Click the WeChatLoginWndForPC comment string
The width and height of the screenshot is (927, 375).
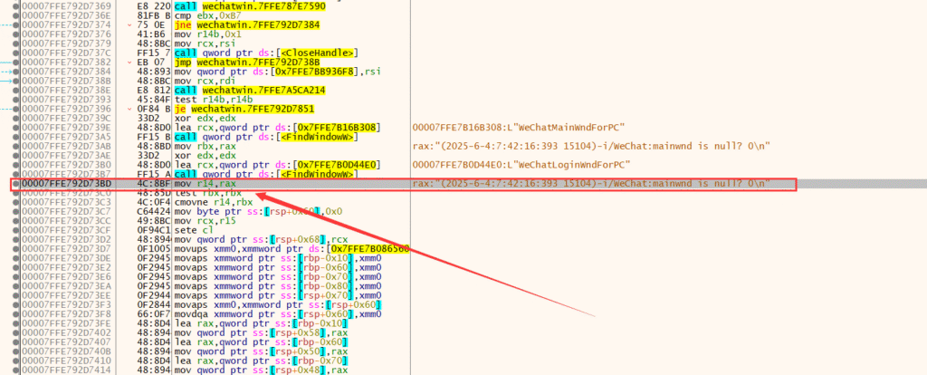coord(522,164)
